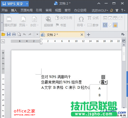Toggle form field shading
Image resolution: width=128 pixels, height=118 pixels.
pyautogui.click(x=105, y=25)
